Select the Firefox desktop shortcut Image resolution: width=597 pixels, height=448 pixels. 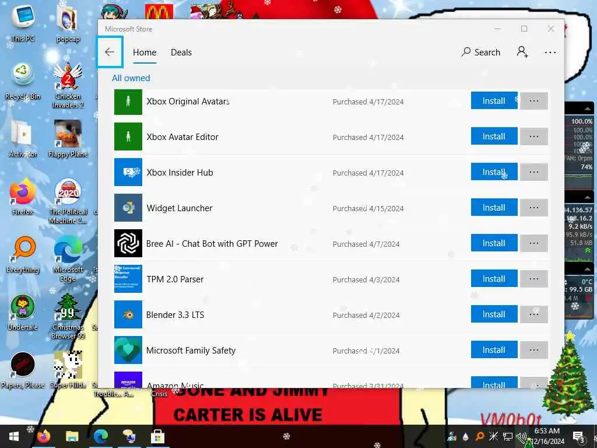(x=23, y=197)
